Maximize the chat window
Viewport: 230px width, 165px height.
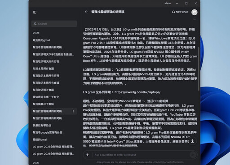click(x=186, y=3)
